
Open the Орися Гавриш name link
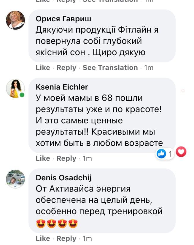[x=63, y=19]
